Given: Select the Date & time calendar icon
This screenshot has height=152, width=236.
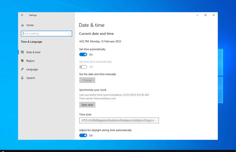Looking at the screenshot, I should (x=23, y=52).
